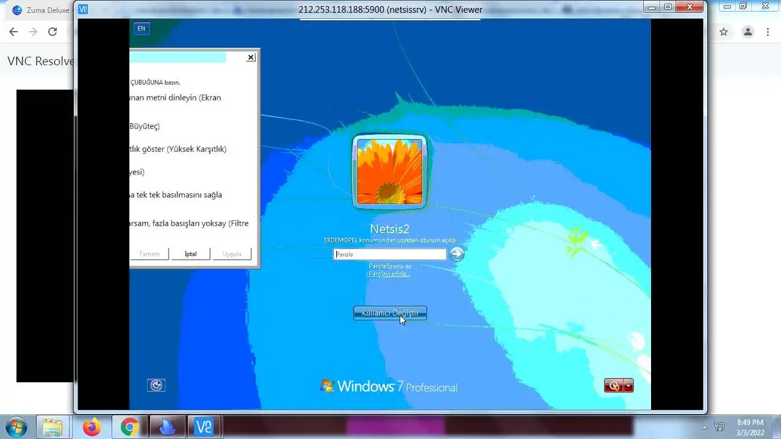This screenshot has width=781, height=439.
Task: Open Chrome three-dot menu
Action: [768, 32]
